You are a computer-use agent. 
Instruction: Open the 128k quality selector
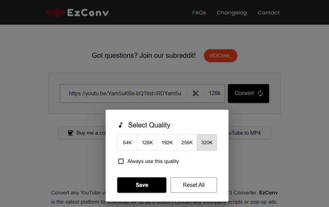pyautogui.click(x=215, y=93)
